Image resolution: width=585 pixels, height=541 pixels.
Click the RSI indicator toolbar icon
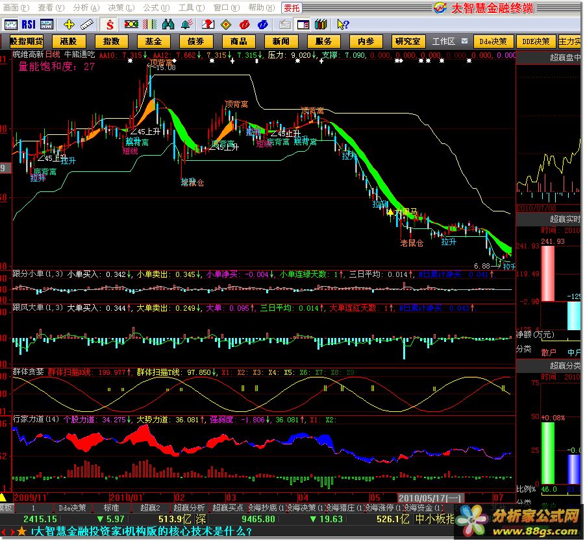[x=29, y=25]
